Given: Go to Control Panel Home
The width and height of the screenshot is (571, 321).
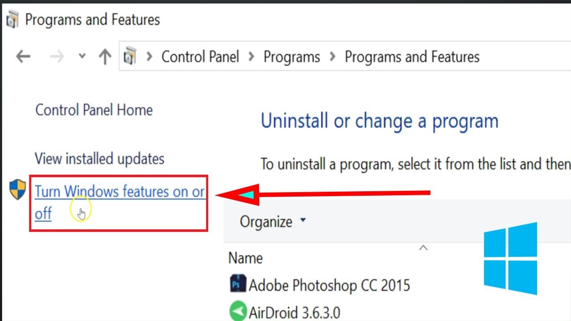Looking at the screenshot, I should click(x=94, y=110).
